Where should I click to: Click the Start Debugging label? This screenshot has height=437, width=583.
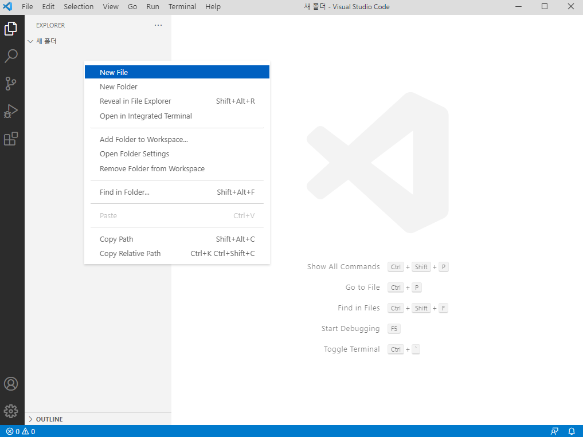click(x=351, y=329)
